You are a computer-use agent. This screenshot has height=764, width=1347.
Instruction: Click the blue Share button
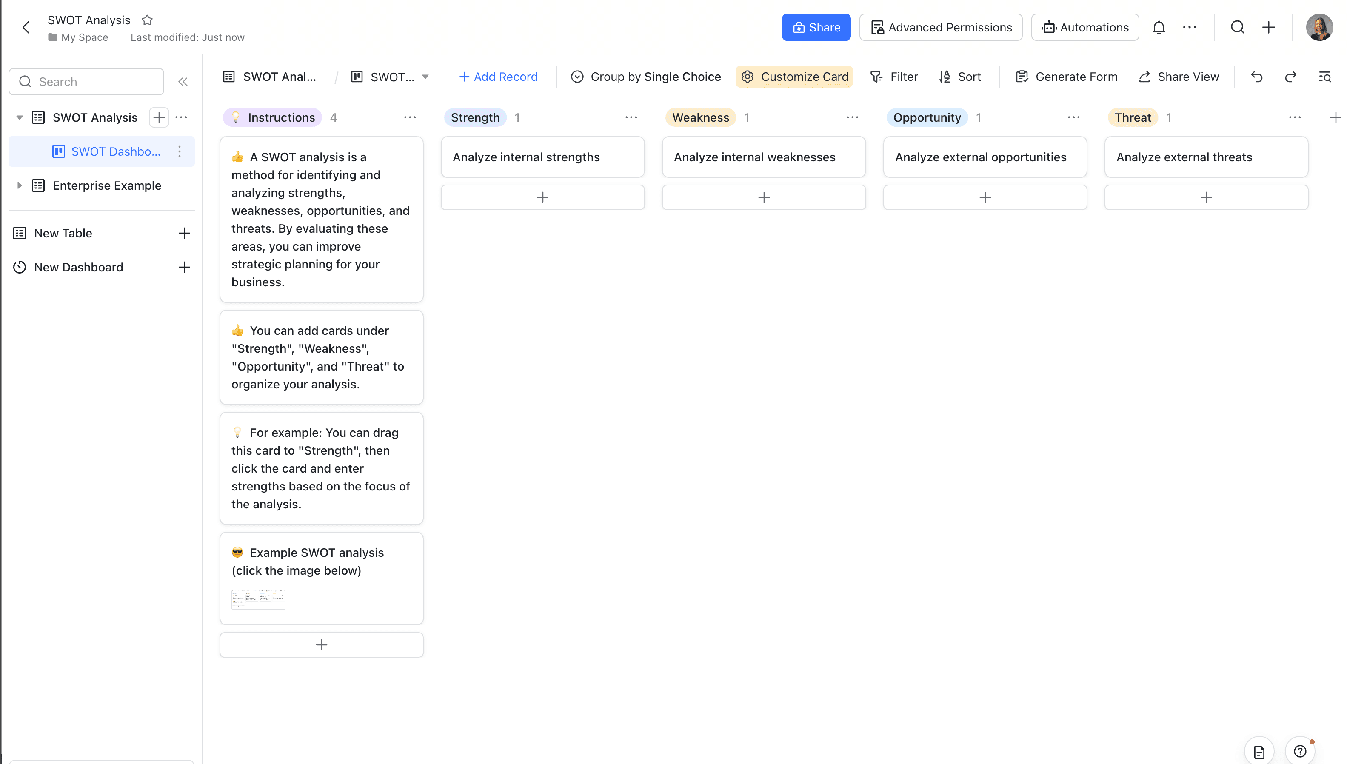point(816,27)
